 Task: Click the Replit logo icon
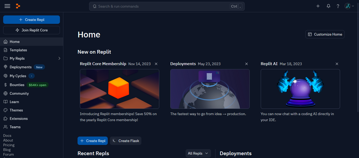coord(18,6)
